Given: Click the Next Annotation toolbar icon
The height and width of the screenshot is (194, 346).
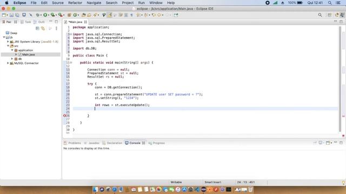Looking at the screenshot, I should 138,15.
